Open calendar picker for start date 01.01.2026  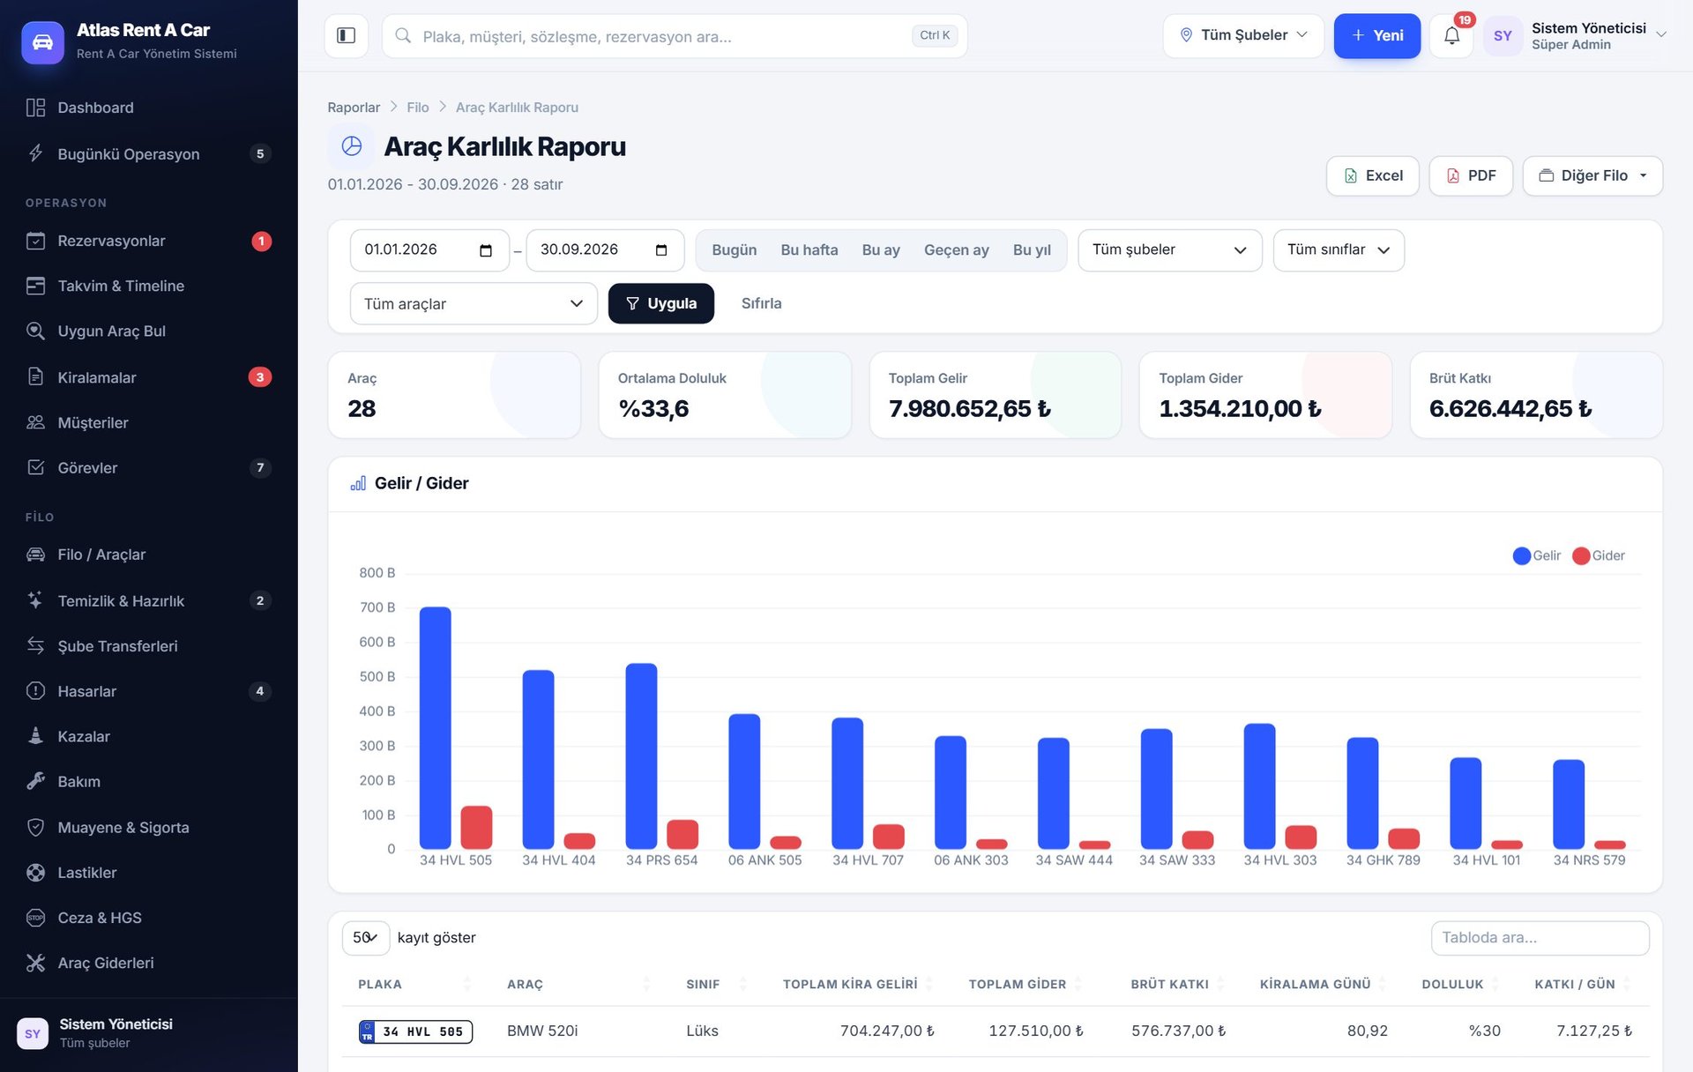pos(485,250)
